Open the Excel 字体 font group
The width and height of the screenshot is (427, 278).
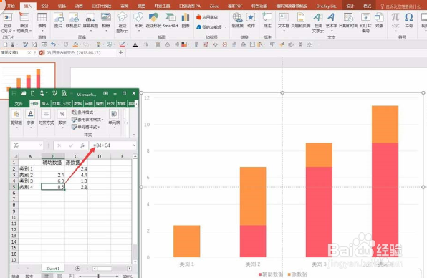[31, 118]
